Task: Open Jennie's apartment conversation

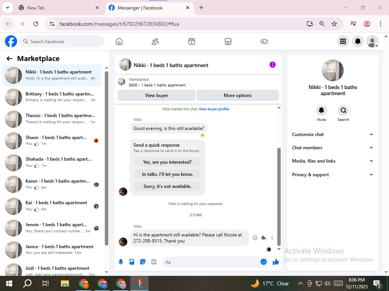Action: coord(52,228)
